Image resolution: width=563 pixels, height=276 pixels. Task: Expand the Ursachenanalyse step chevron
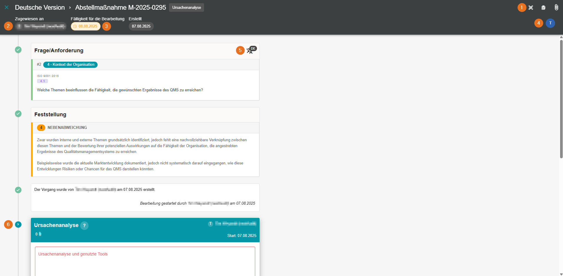[x=18, y=225]
